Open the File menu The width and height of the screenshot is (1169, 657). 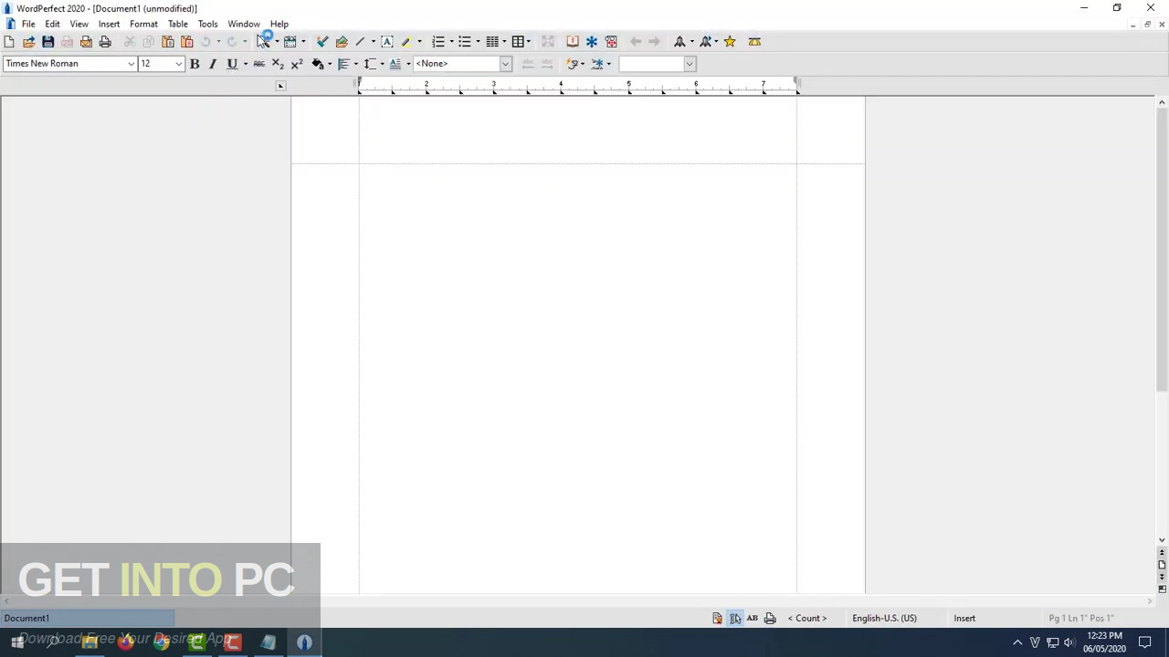(28, 24)
